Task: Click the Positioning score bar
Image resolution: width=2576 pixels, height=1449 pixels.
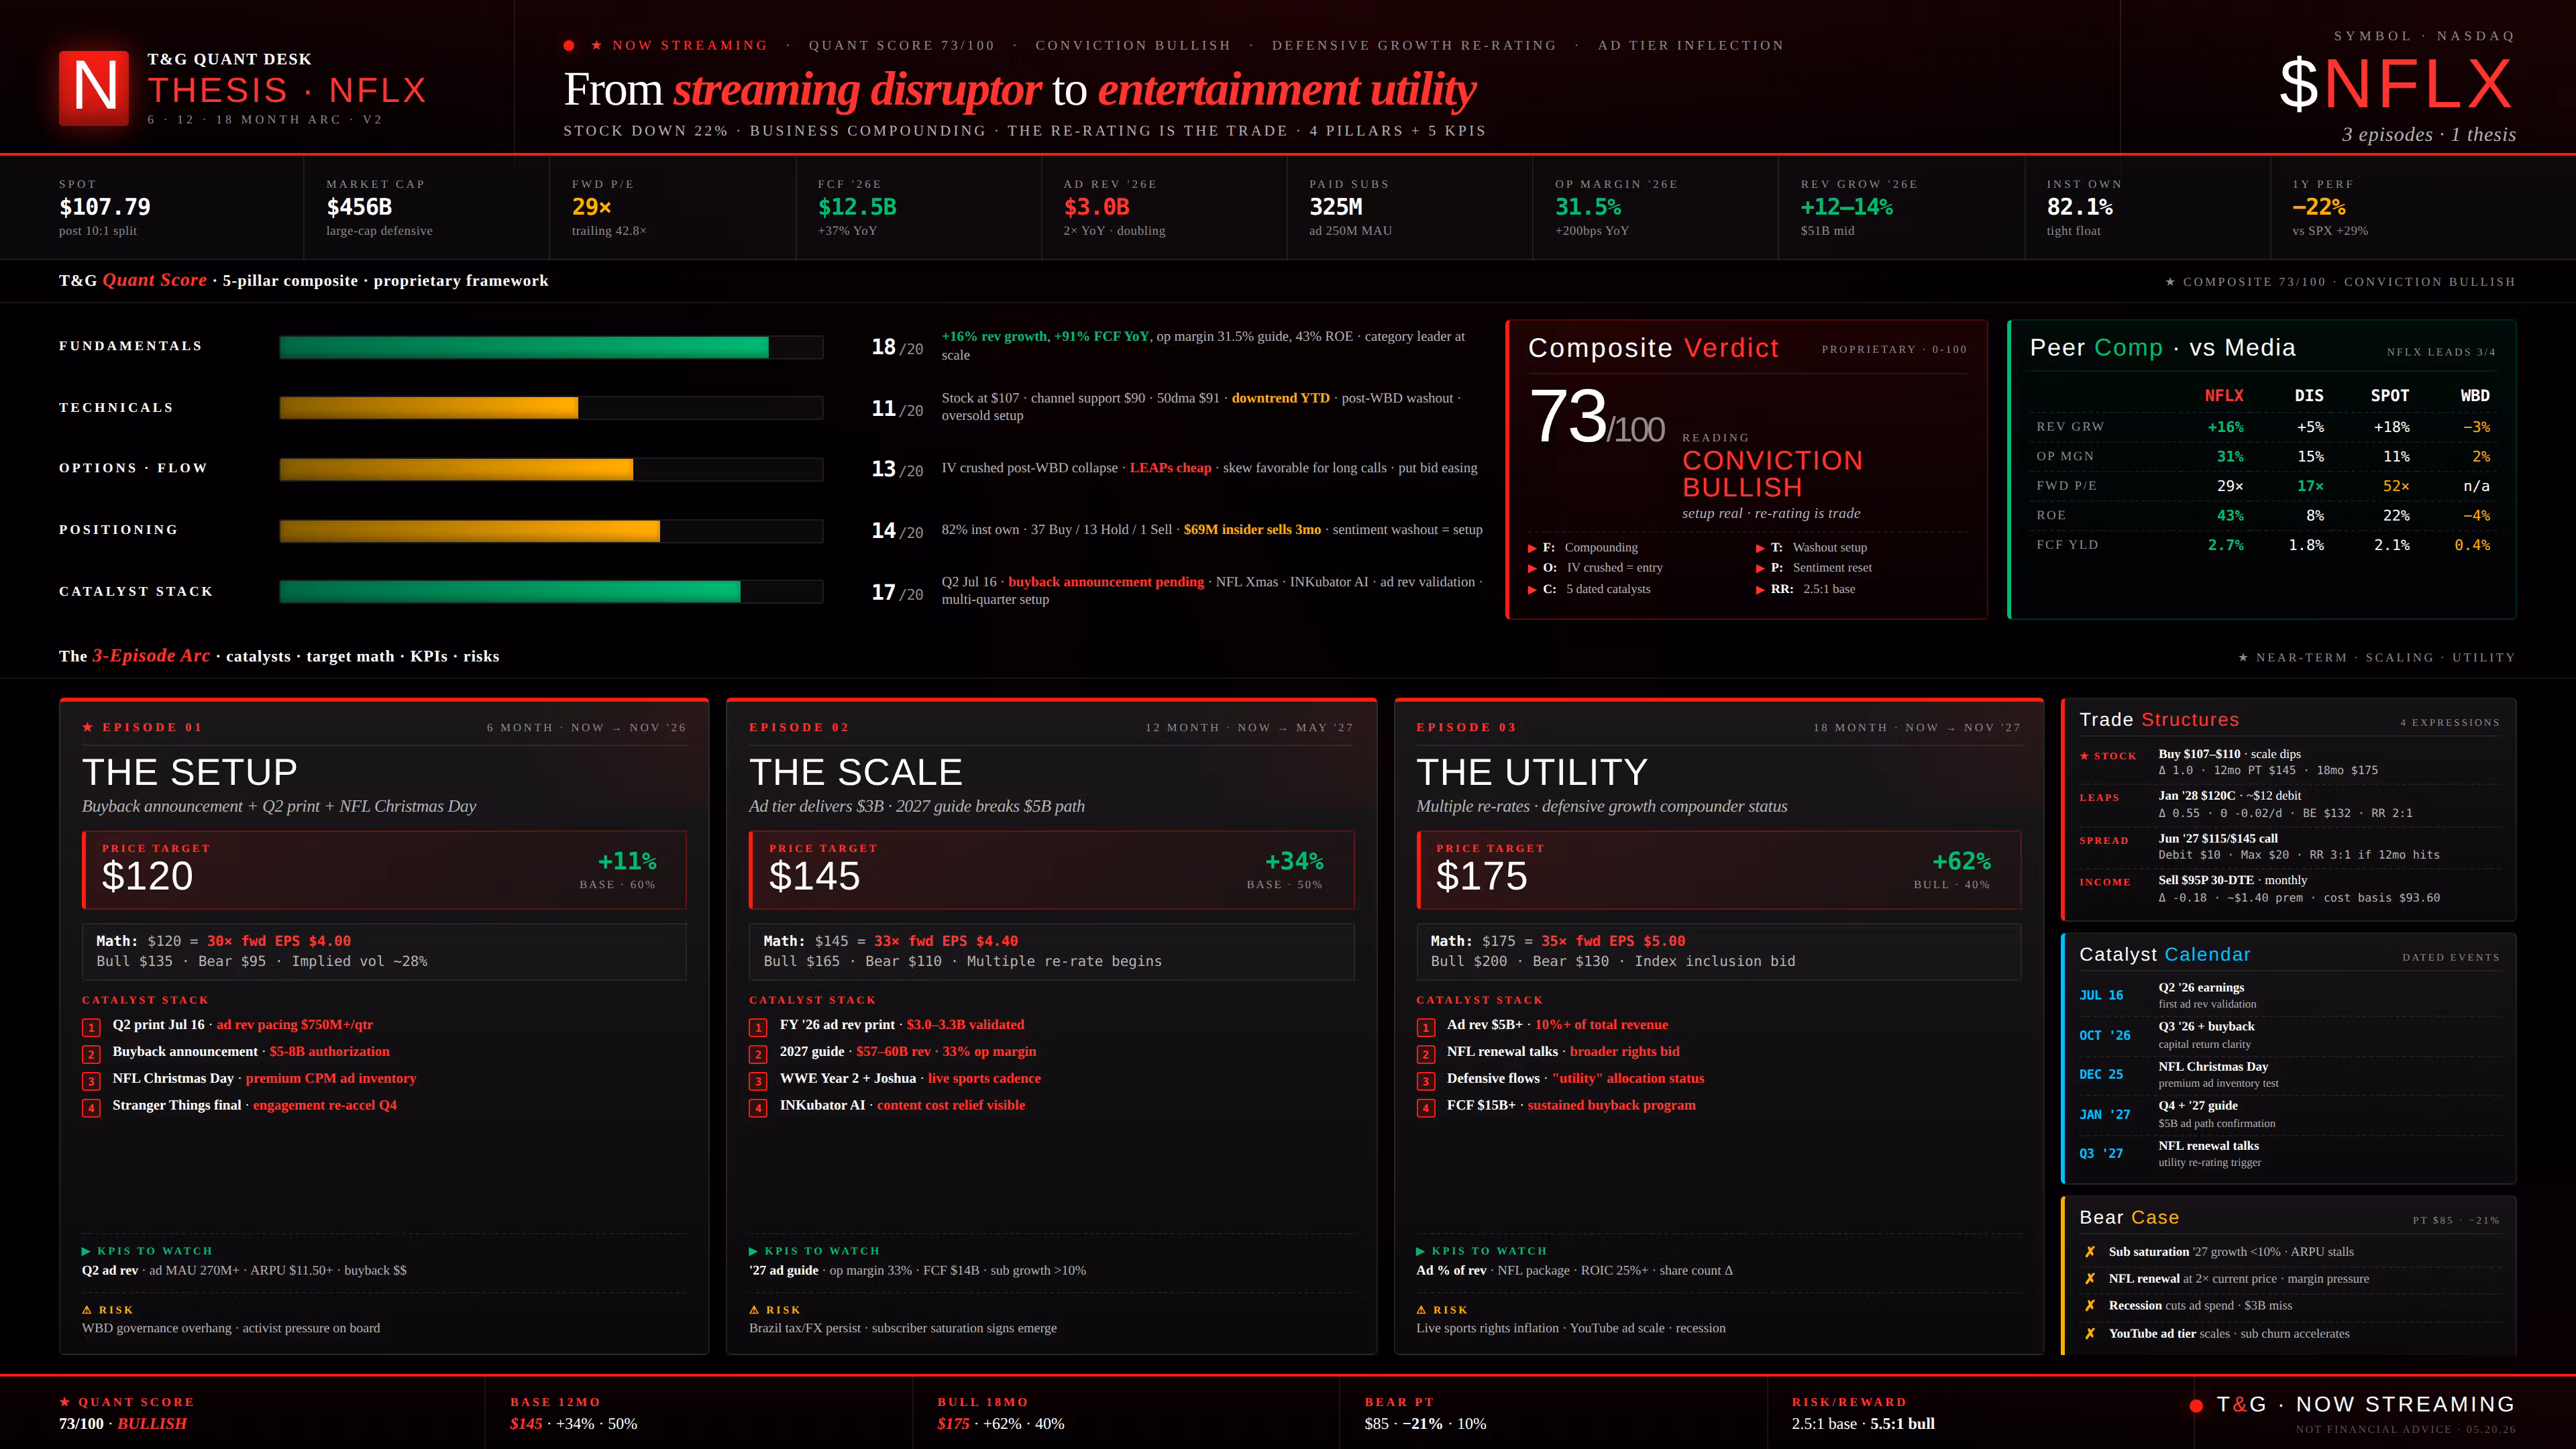Action: [551, 531]
